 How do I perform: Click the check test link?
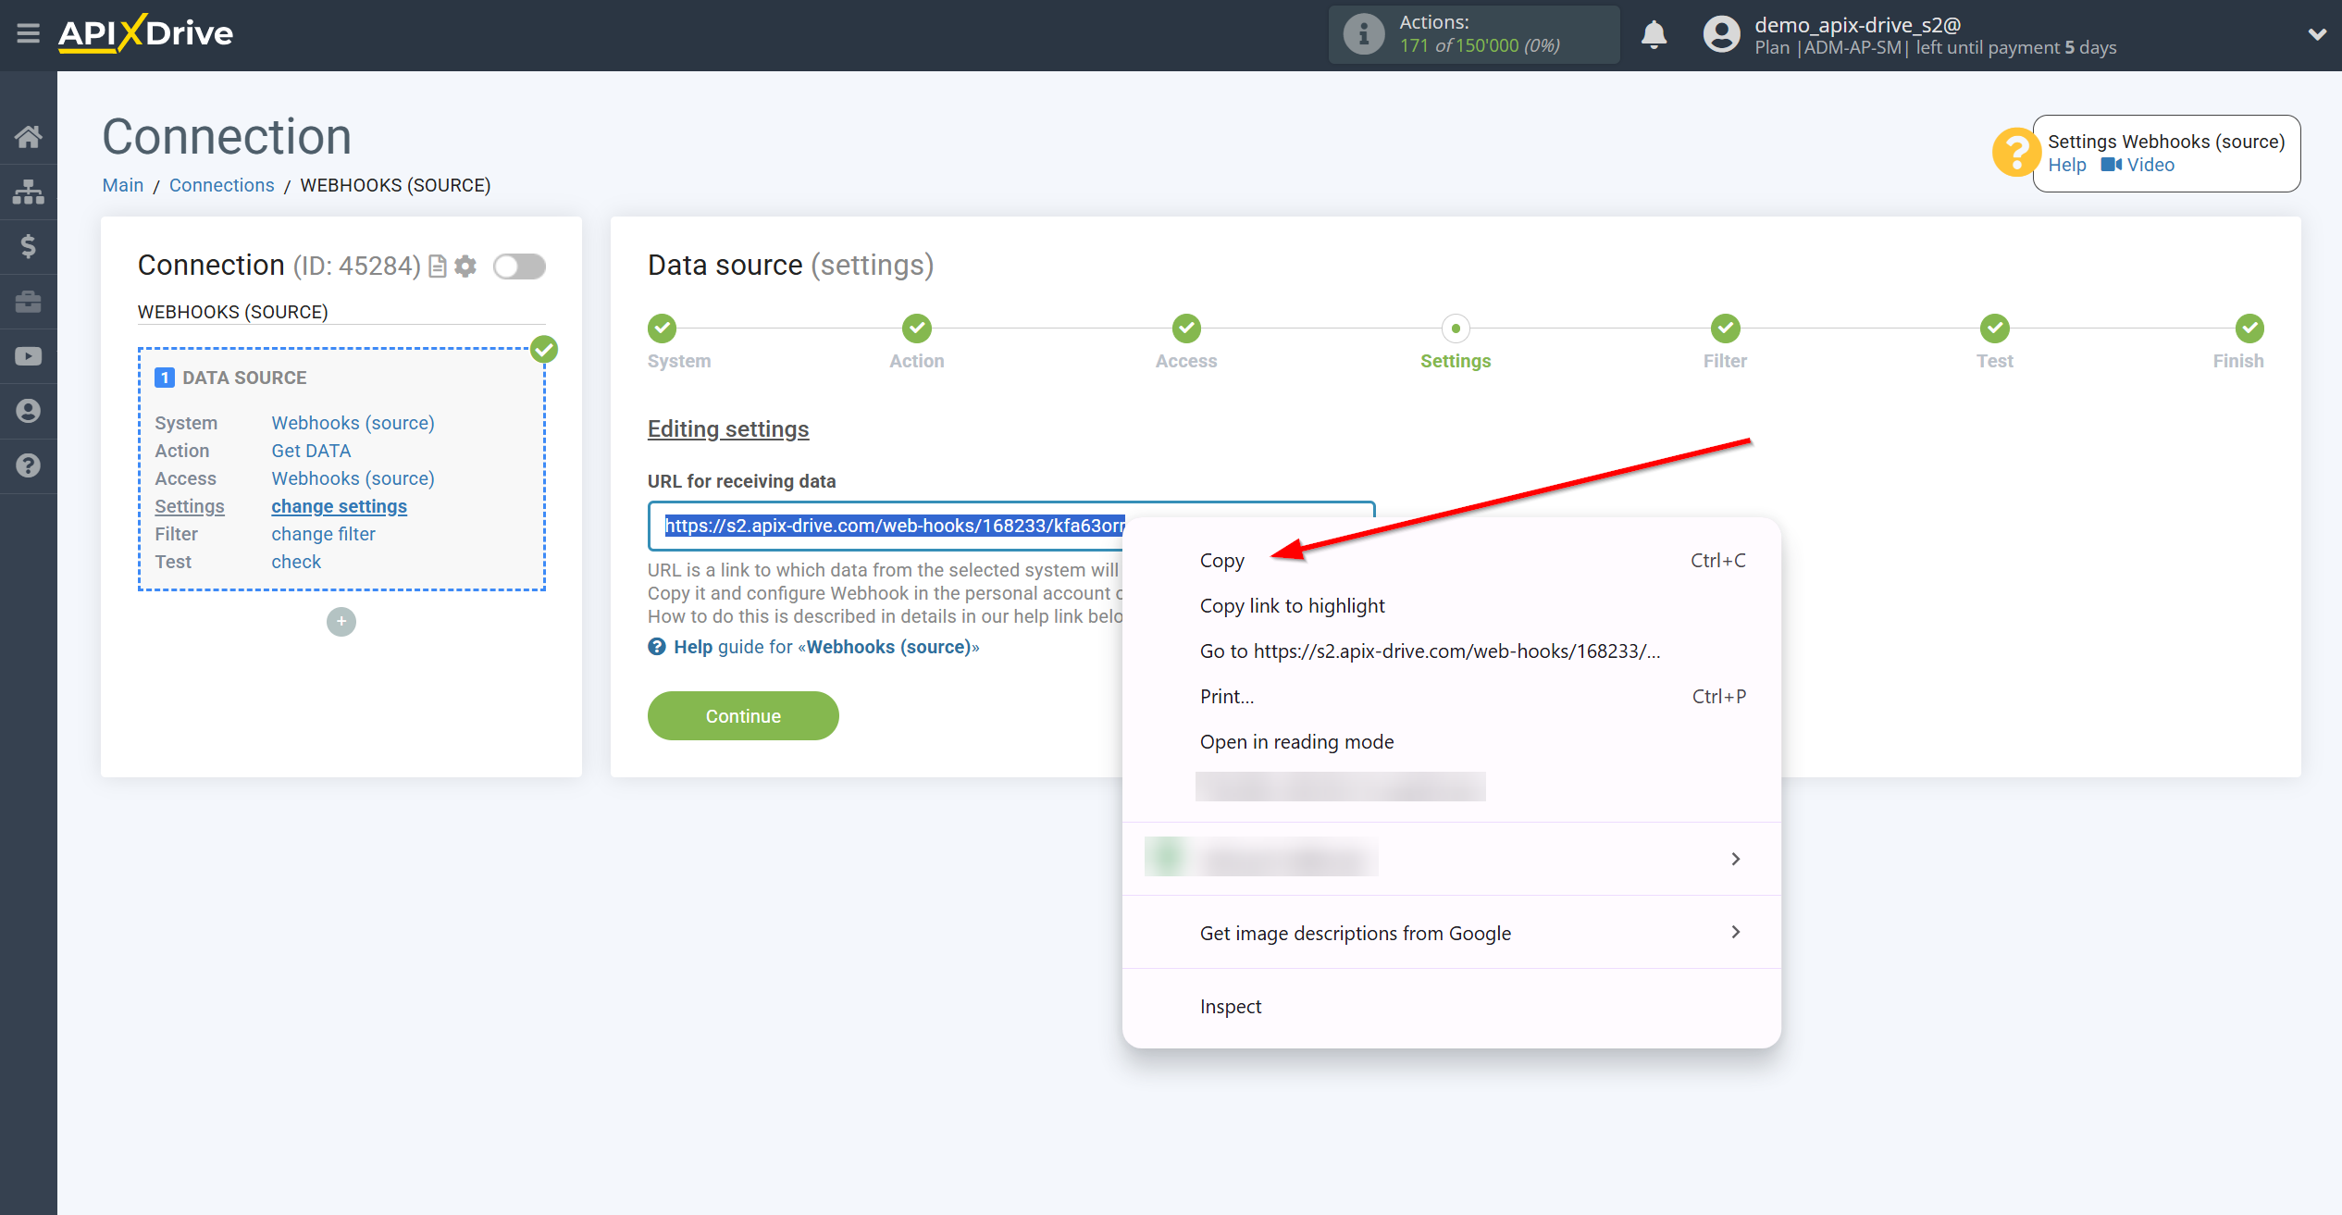(296, 562)
